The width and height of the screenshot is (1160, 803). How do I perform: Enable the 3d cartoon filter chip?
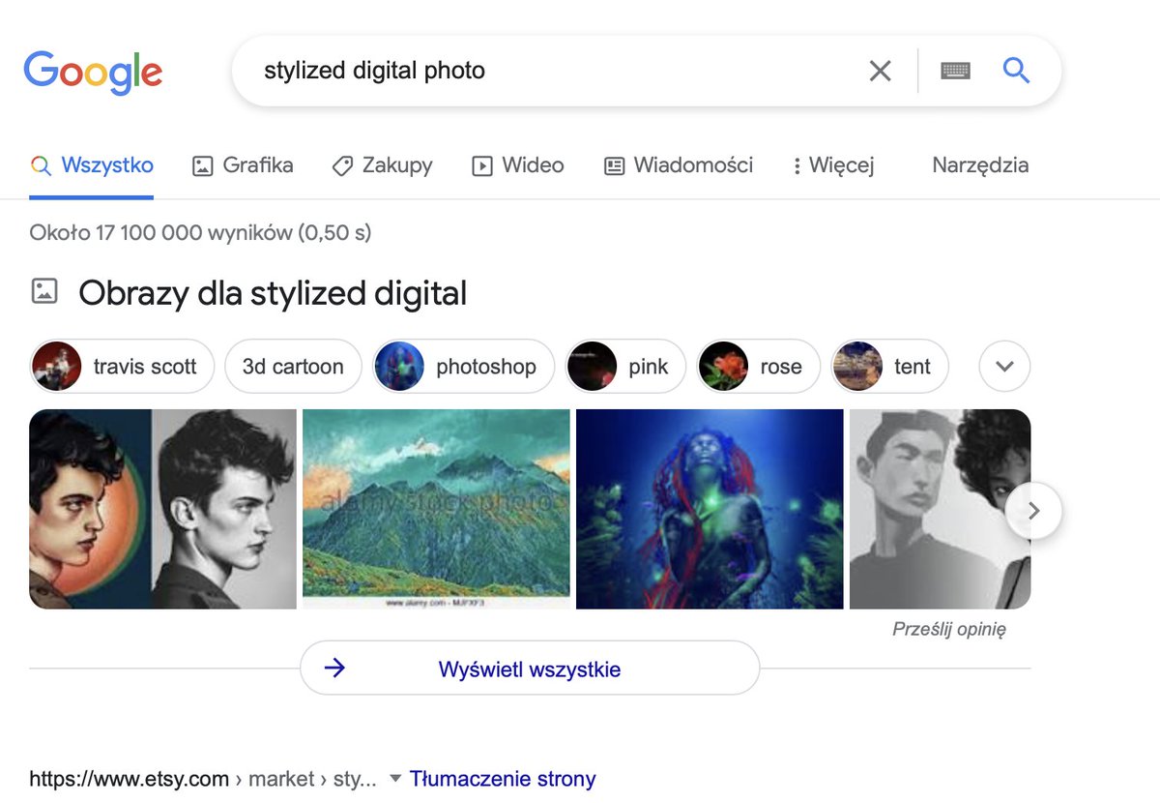[x=293, y=366]
